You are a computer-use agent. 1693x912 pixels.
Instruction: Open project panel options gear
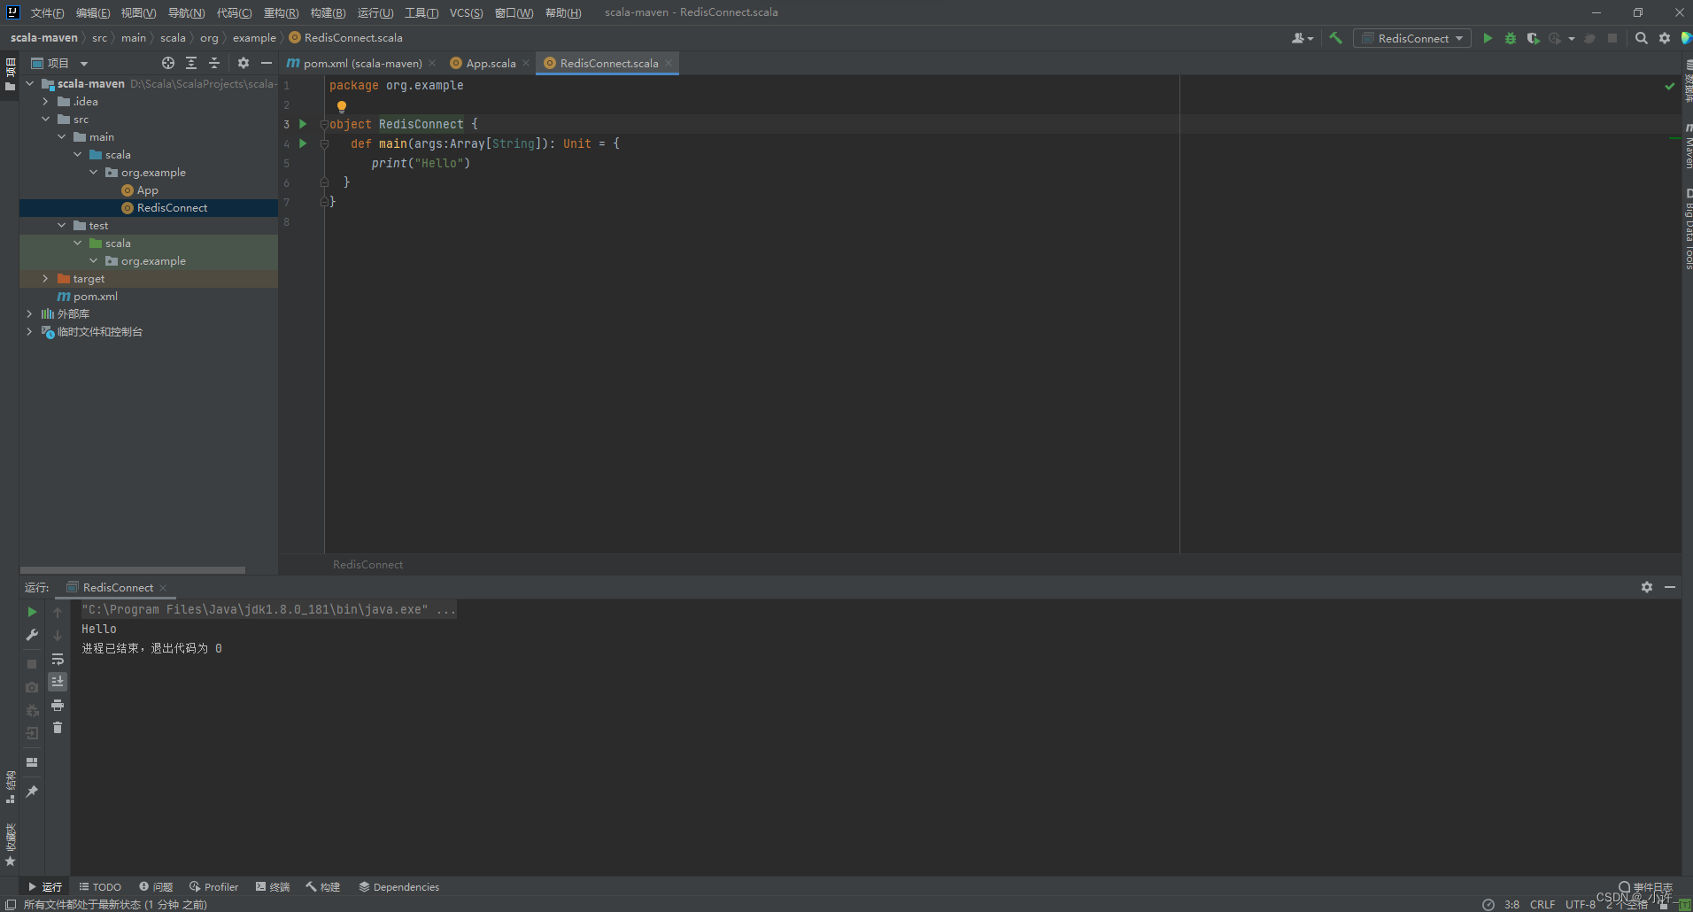point(244,63)
